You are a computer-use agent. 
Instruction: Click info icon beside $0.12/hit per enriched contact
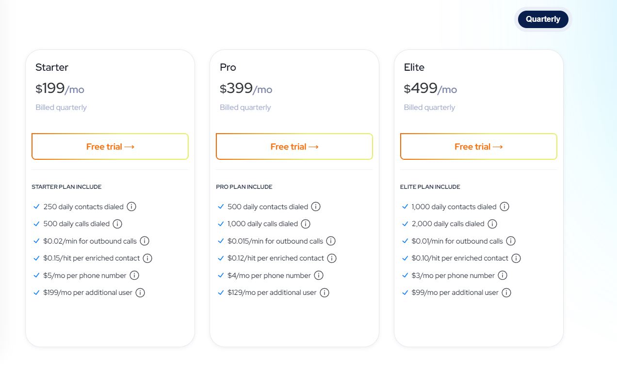click(332, 258)
